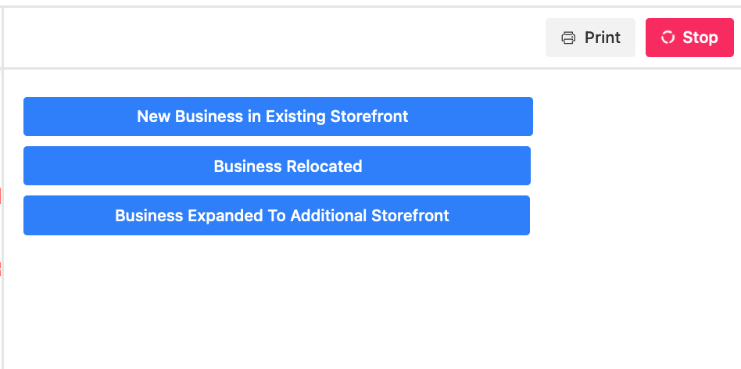The height and width of the screenshot is (369, 741).
Task: Click the gray Print button label
Action: [x=603, y=38]
